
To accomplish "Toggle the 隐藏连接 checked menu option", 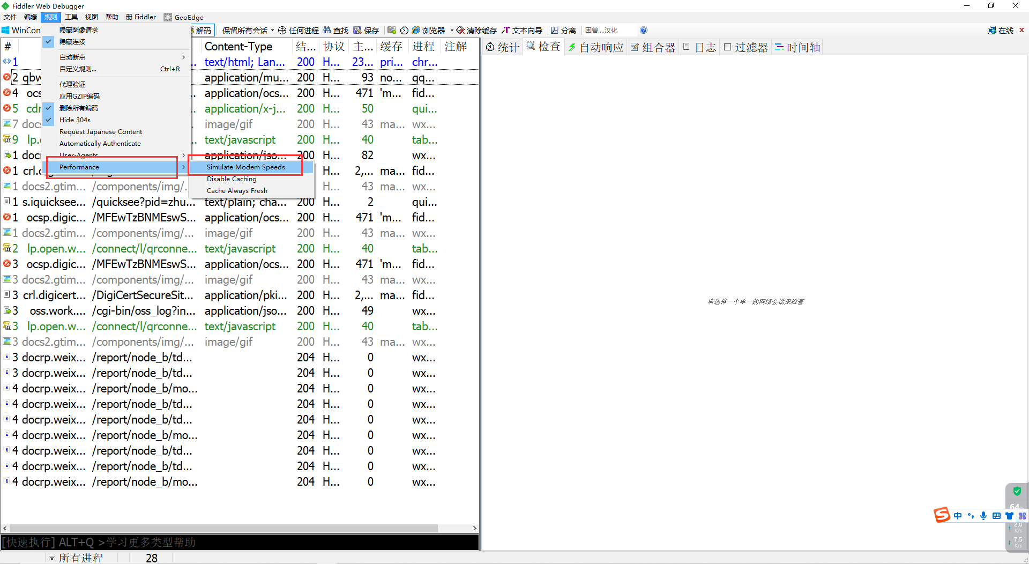I will pyautogui.click(x=72, y=42).
